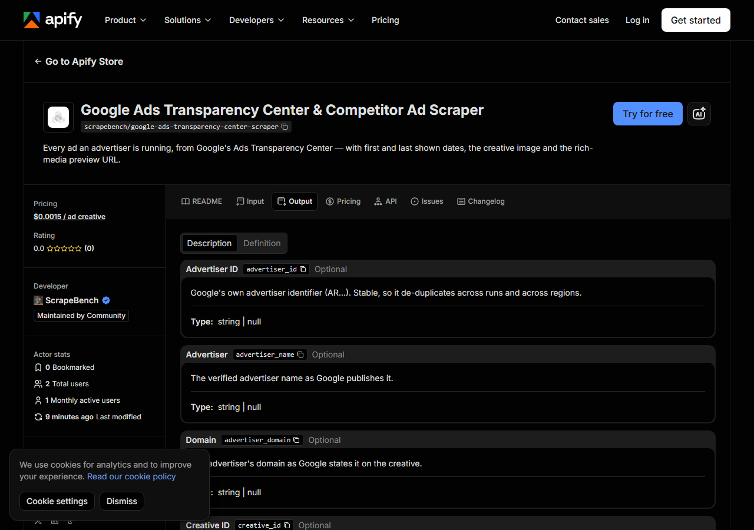Click the Maintained by Community badge
This screenshot has height=530, width=754.
(81, 316)
